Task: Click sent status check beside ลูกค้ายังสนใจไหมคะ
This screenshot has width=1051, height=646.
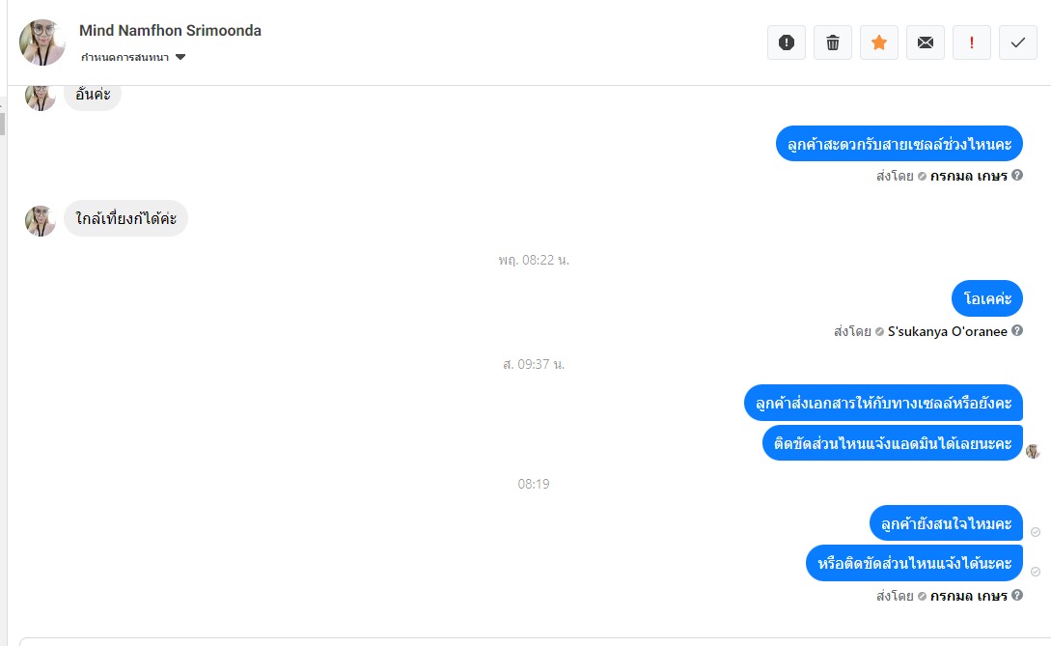Action: point(1036,532)
